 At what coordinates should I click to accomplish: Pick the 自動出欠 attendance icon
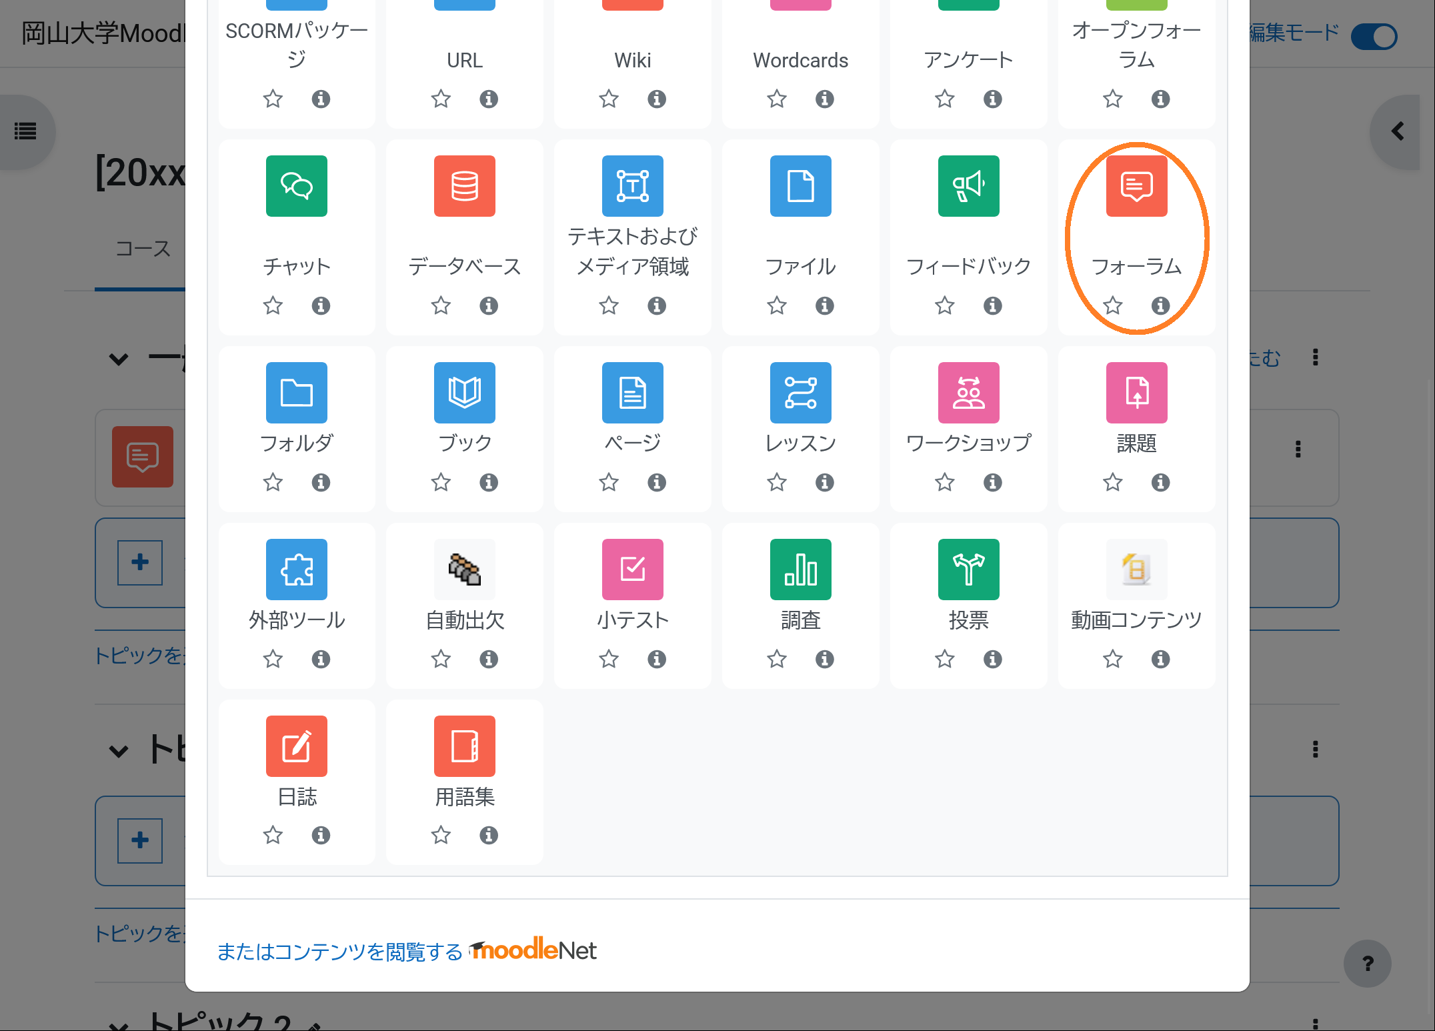click(465, 570)
